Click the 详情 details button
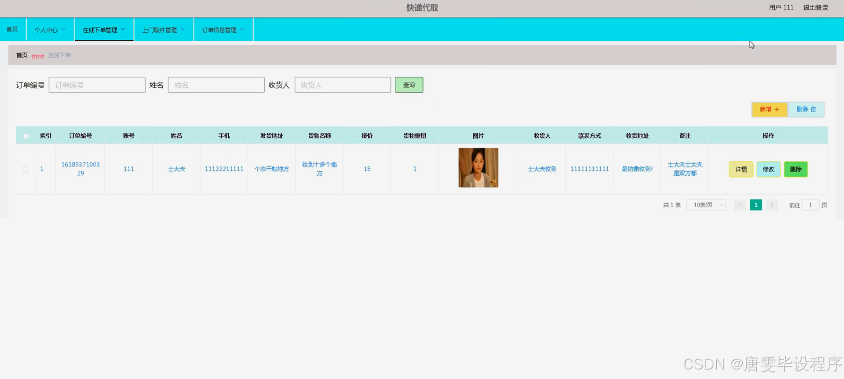 [741, 169]
